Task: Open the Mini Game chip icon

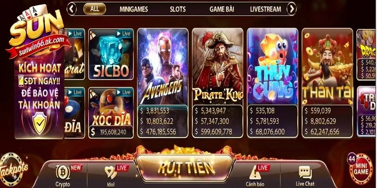Action: click(361, 169)
